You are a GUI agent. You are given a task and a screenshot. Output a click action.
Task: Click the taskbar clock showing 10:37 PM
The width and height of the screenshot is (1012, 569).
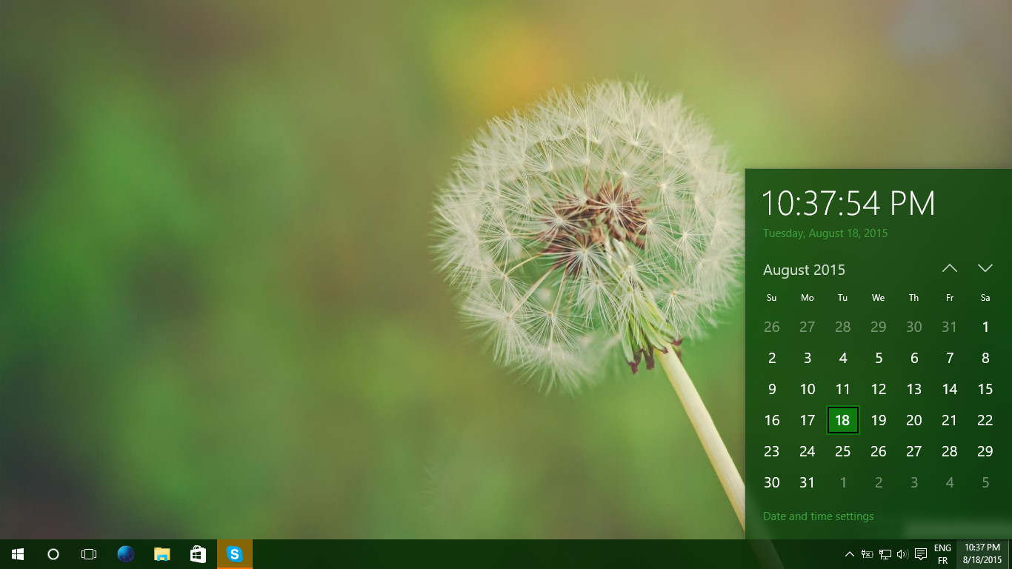pos(982,554)
